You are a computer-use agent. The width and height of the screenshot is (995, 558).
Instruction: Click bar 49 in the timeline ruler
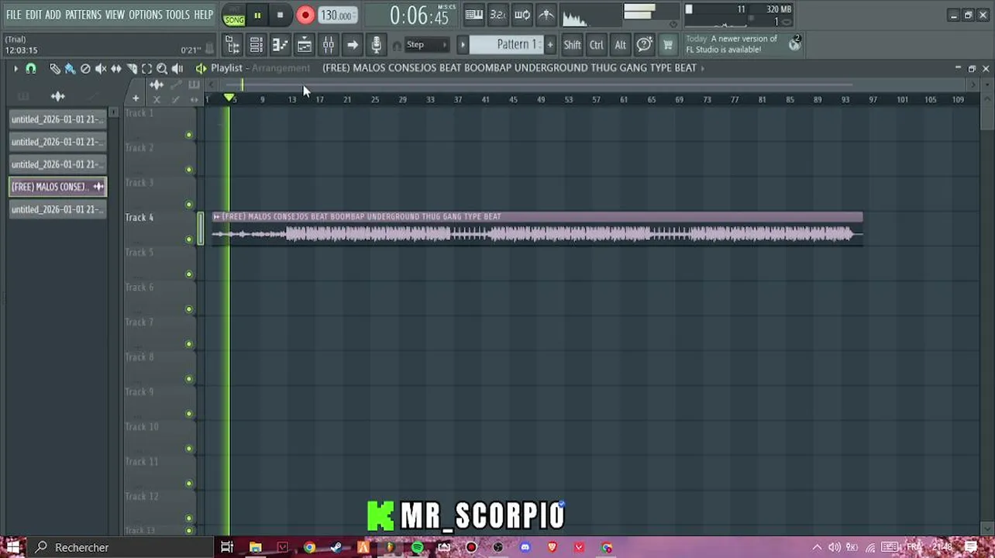click(541, 99)
